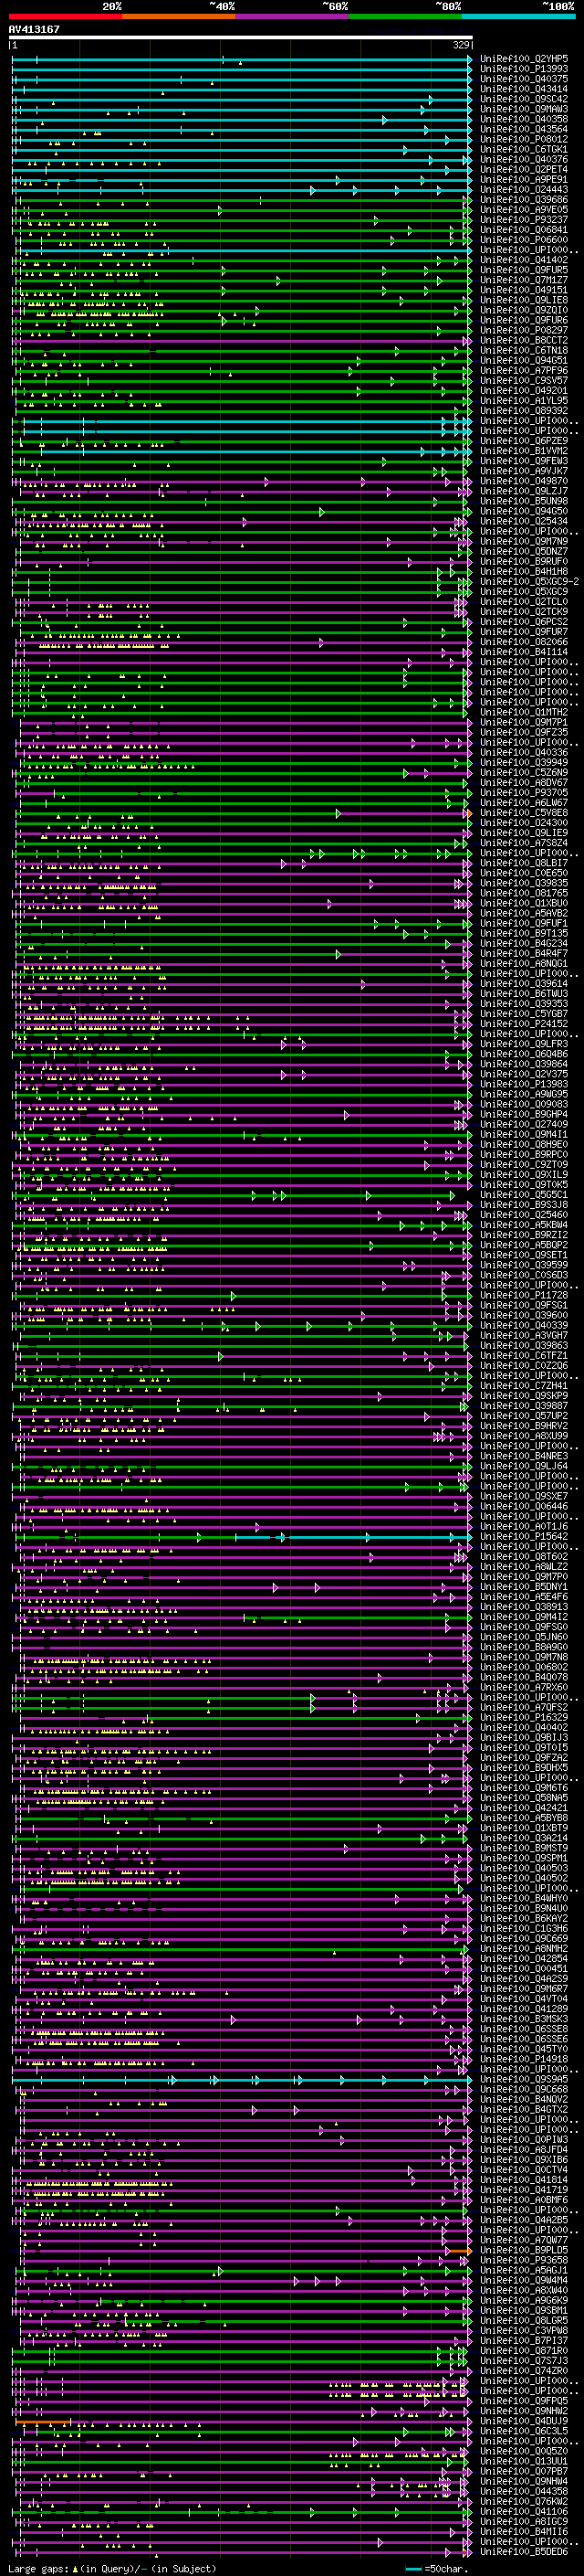
Task: Click the UniRef100_O24443 label
Action: click(523, 190)
